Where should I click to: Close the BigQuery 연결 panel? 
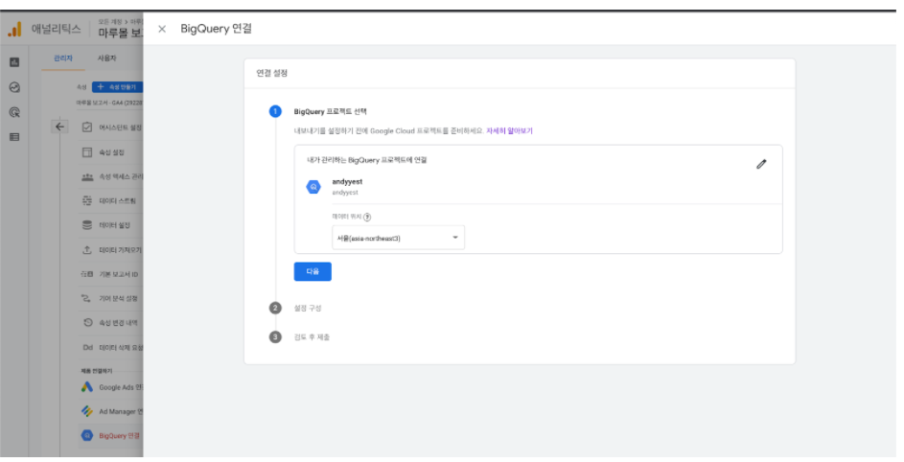(162, 29)
